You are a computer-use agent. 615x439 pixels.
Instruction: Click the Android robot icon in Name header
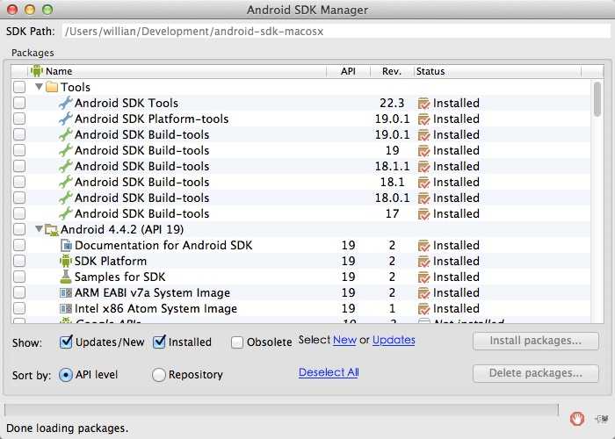37,71
